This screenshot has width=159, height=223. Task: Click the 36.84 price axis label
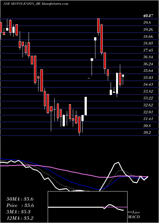148,57
